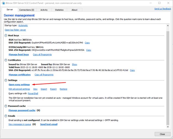
Task: Open Manage certificates
Action: 20,75
